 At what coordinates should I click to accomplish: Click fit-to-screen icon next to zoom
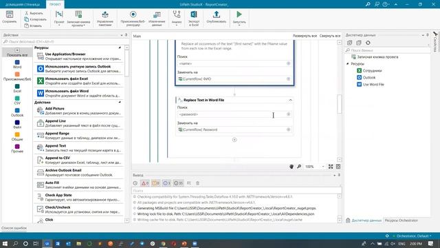pos(331,167)
